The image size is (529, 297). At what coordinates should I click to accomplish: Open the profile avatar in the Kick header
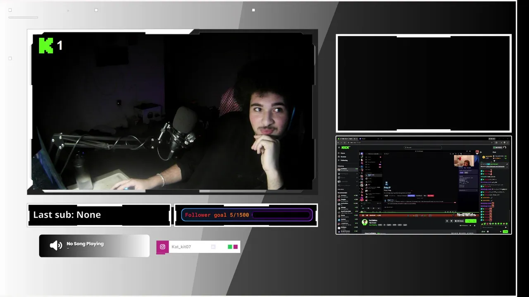click(505, 147)
